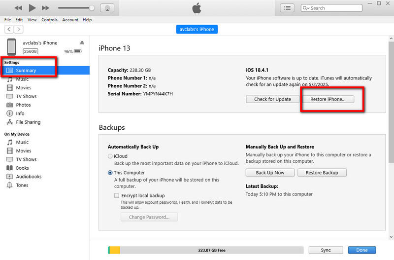This screenshot has width=394, height=260.
Task: Open the AirPlay output icon
Action: tap(107, 8)
